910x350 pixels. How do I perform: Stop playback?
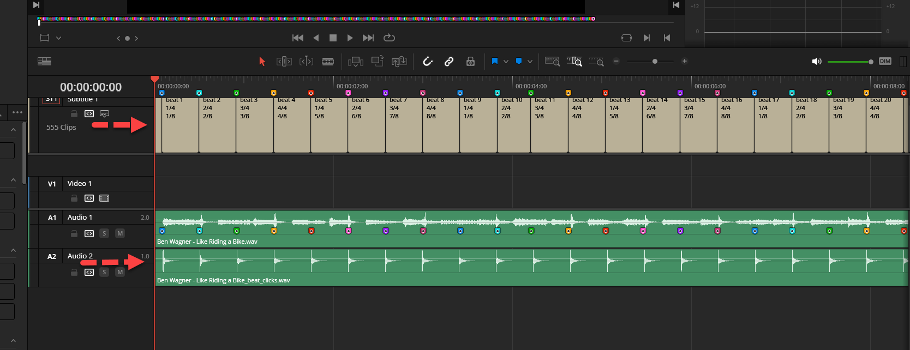tap(333, 38)
